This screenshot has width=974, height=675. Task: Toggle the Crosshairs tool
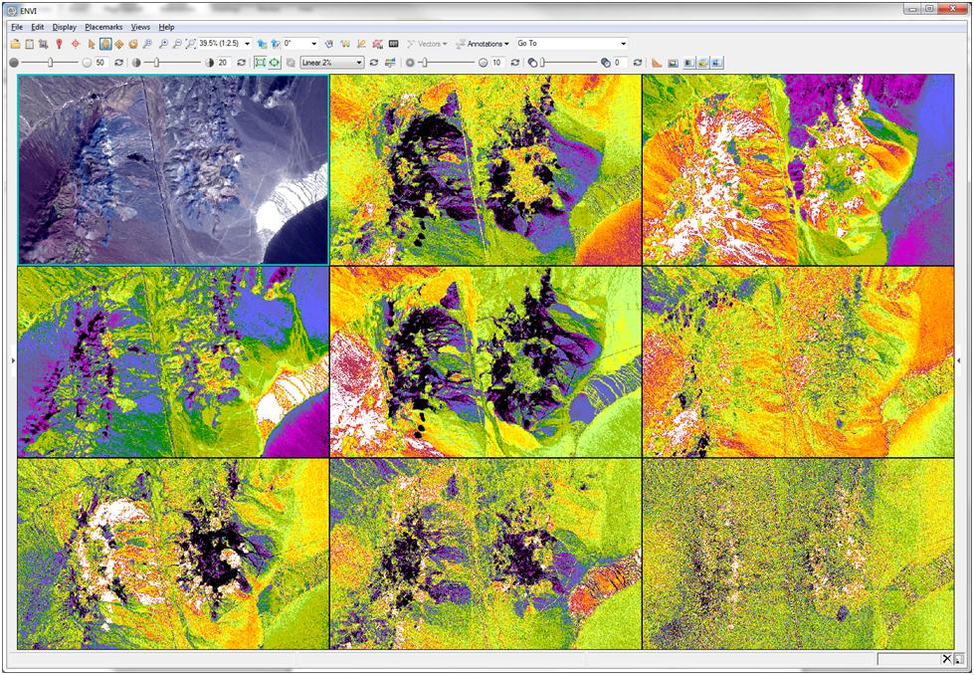(75, 44)
